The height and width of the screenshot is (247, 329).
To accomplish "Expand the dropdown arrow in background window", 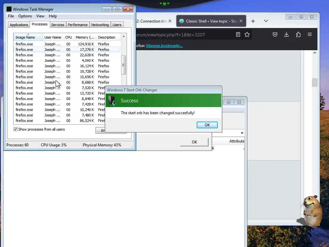I will coord(242,133).
